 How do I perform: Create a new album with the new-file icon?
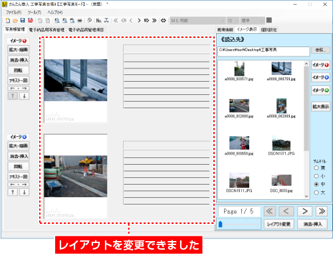tap(8, 21)
